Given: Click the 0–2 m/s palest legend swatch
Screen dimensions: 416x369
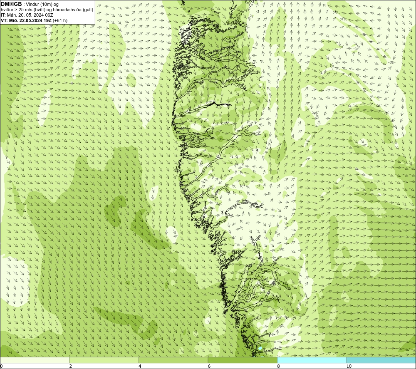Looking at the screenshot, I should tap(35, 360).
